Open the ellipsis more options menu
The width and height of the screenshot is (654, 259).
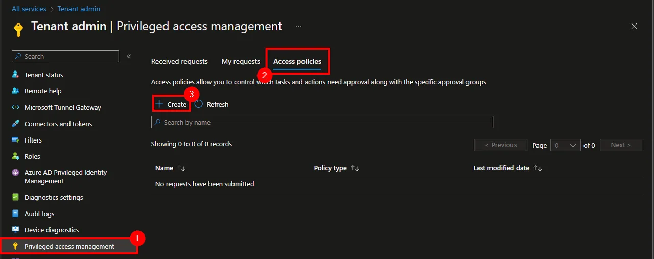pyautogui.click(x=298, y=26)
